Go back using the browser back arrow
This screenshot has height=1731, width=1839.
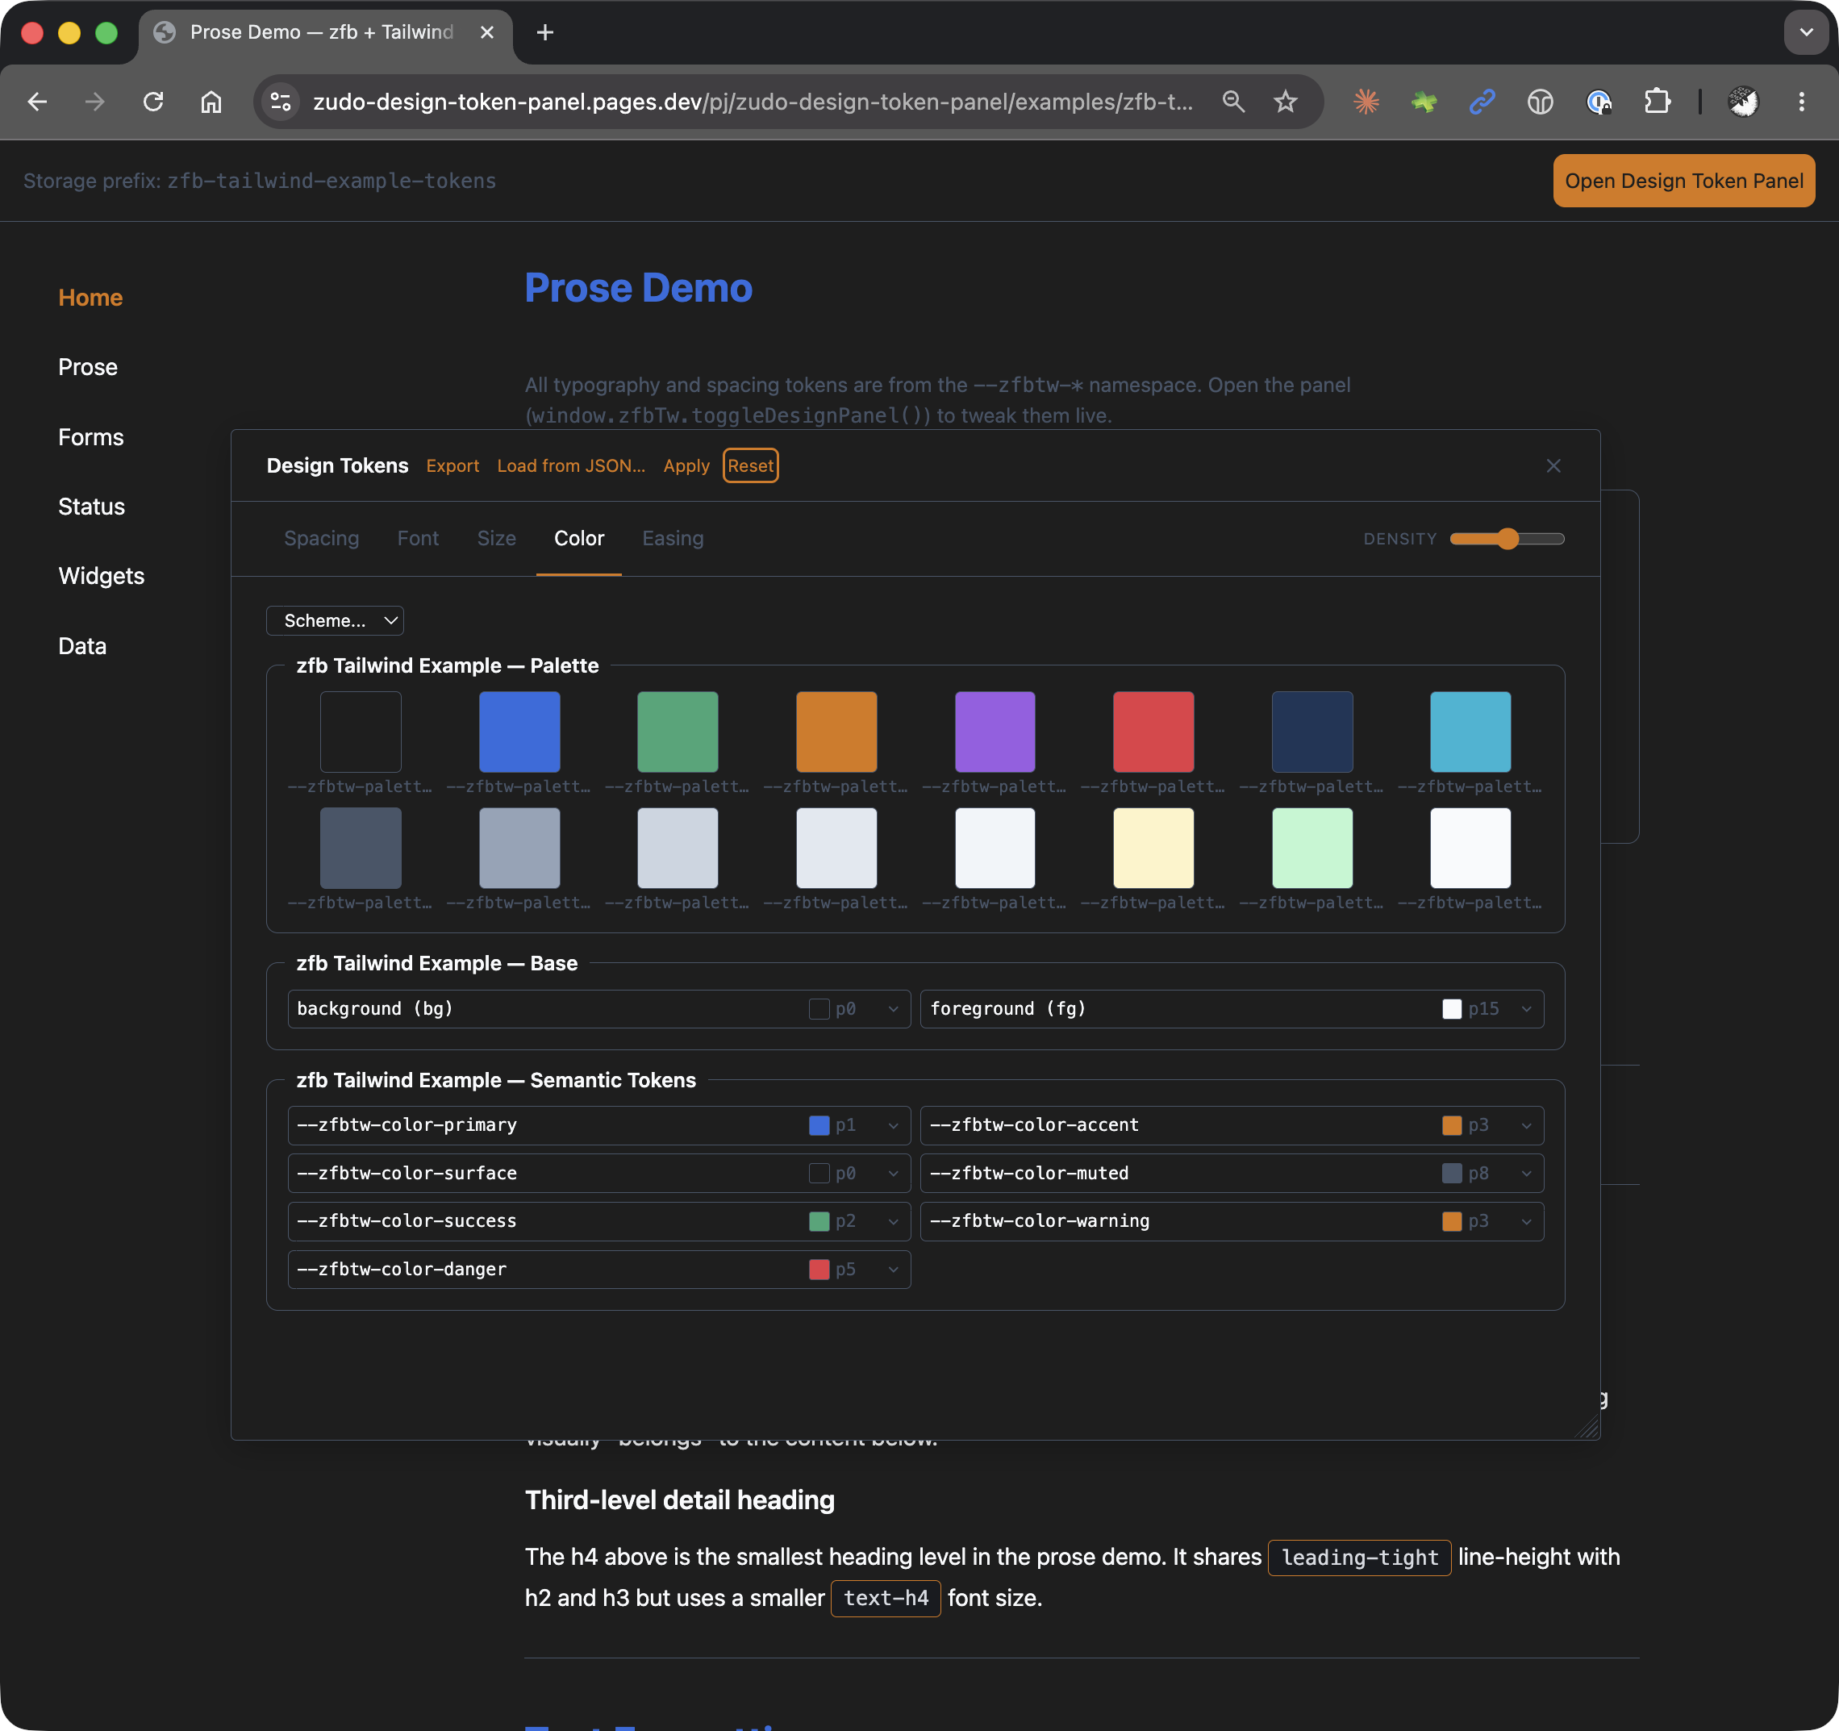coord(37,102)
